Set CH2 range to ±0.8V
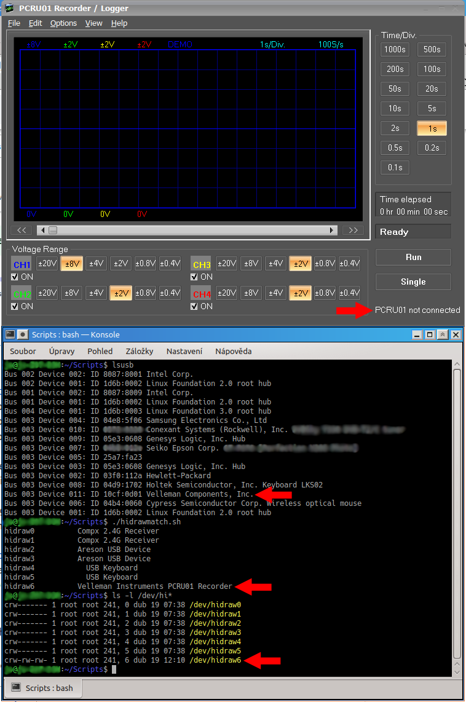The height and width of the screenshot is (702, 466). coord(146,293)
